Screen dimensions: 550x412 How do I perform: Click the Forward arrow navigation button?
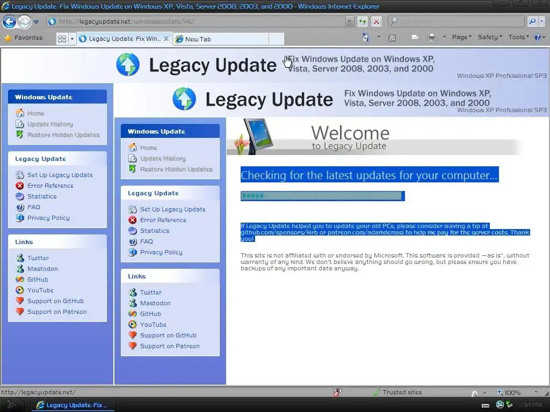24,21
